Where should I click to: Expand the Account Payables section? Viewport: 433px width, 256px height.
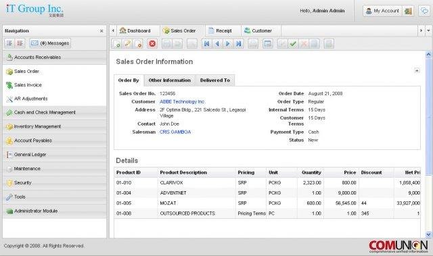[x=54, y=140]
